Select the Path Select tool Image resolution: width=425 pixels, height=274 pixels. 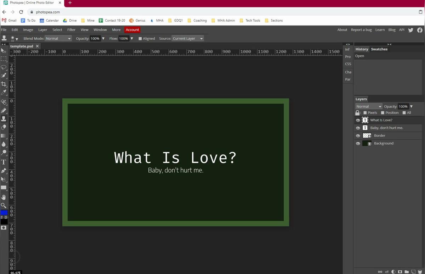4,179
